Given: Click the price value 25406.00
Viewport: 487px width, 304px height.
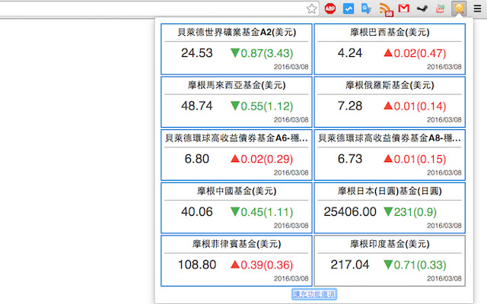Looking at the screenshot, I should (350, 212).
